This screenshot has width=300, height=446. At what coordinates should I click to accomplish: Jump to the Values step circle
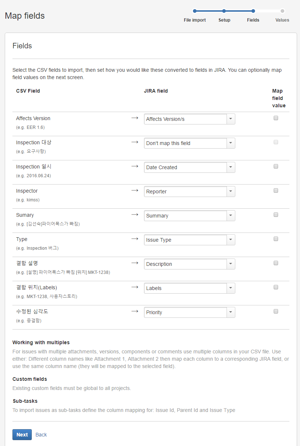(x=282, y=11)
